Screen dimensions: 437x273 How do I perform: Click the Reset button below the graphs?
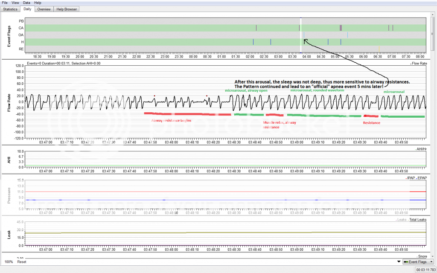pos(22,261)
